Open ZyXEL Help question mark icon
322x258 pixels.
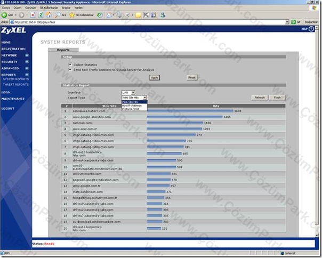click(x=311, y=29)
